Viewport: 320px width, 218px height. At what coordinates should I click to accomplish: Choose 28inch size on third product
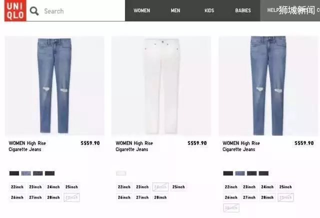click(267, 197)
